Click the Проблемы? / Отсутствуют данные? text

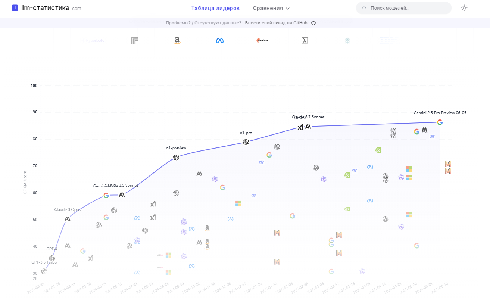coord(204,23)
